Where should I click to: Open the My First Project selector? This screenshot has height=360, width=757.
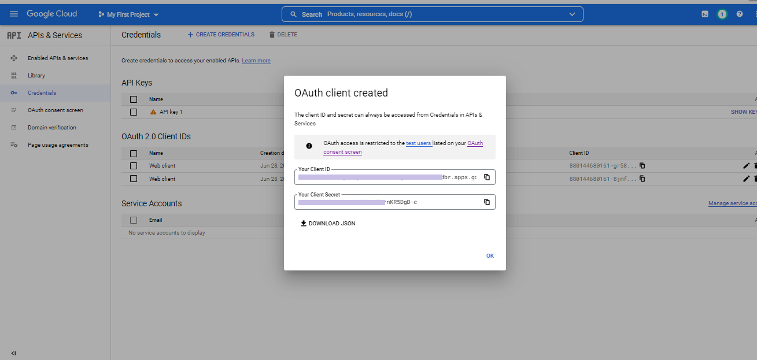(x=128, y=14)
